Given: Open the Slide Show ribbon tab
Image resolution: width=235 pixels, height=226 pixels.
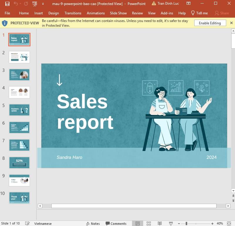Looking at the screenshot, I should [118, 13].
